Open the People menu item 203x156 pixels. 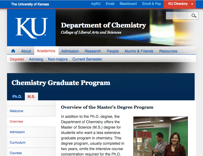click(x=113, y=51)
